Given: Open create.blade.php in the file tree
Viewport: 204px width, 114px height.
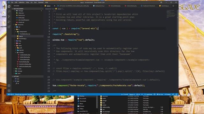Looking at the screenshot, I should tap(25, 55).
